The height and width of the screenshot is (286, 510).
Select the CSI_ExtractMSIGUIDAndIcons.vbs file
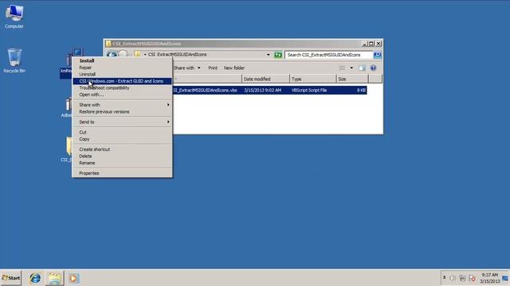205,90
